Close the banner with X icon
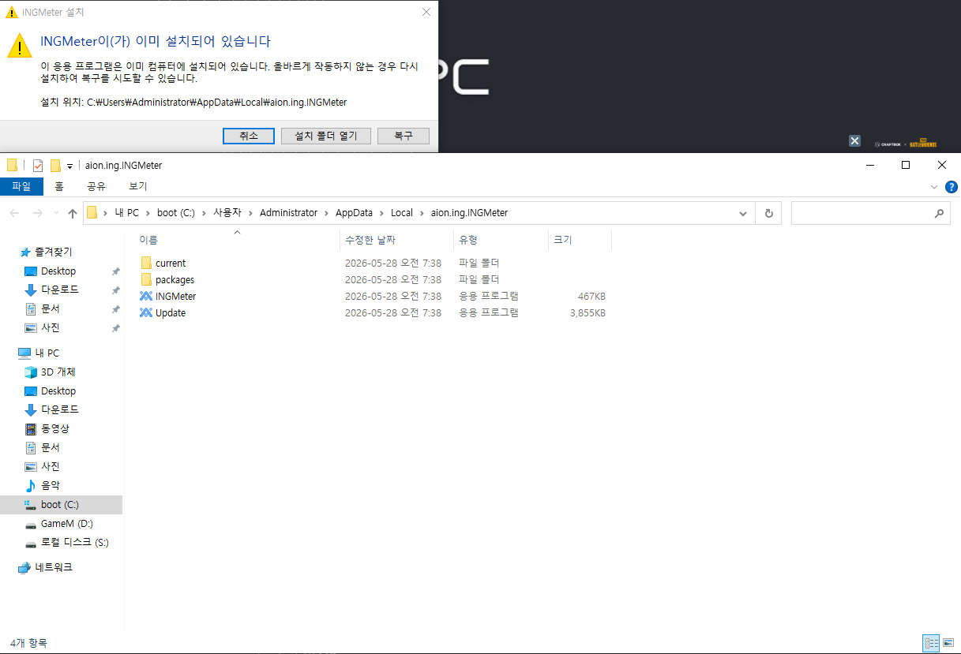 pos(854,141)
